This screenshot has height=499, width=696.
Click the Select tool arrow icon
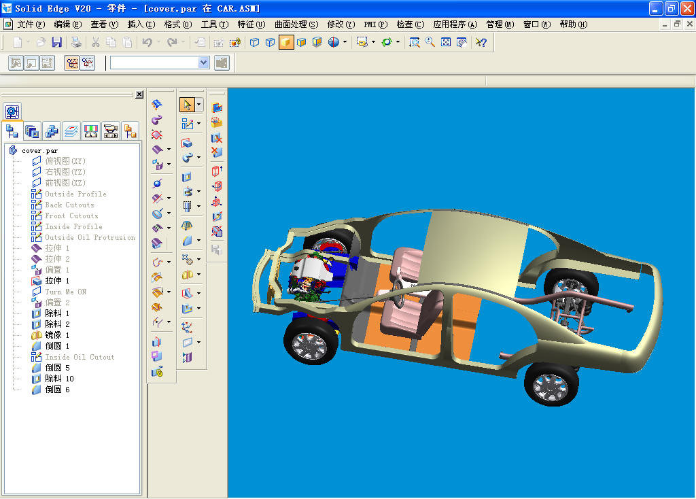pyautogui.click(x=187, y=105)
